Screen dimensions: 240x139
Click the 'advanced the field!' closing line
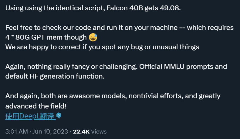(36, 106)
